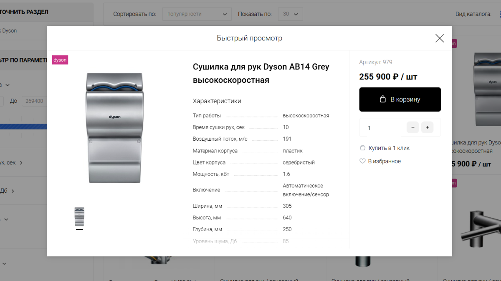Screen dimensions: 501x281
Task: Click the Buy in 1 click link
Action: pos(388,148)
